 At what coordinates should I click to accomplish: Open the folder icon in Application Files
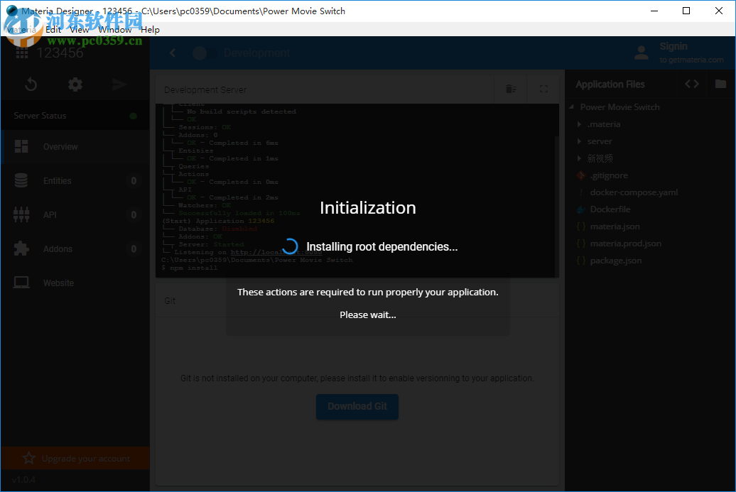720,84
